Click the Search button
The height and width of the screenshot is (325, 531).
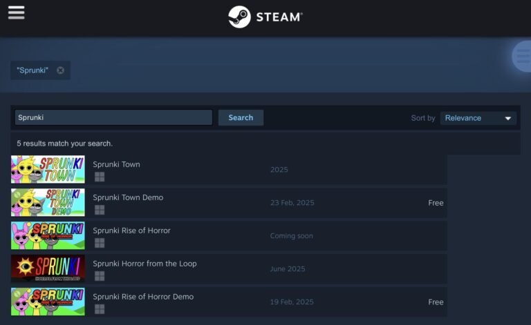tap(241, 117)
